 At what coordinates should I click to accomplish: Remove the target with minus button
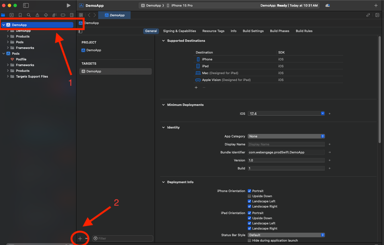pyautogui.click(x=86, y=238)
